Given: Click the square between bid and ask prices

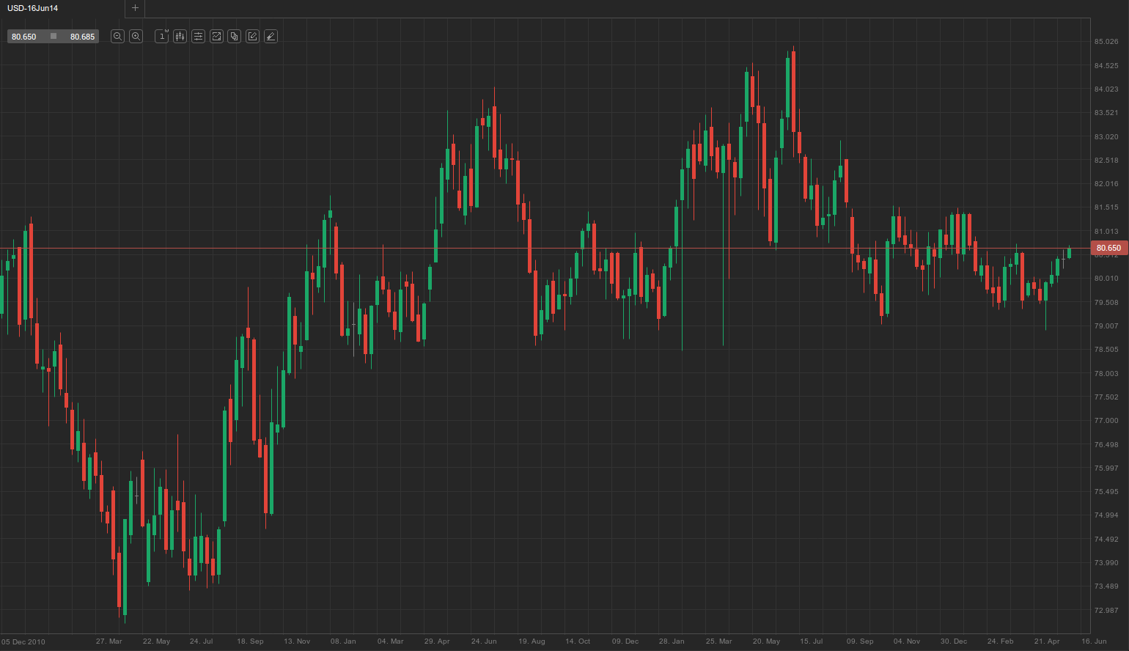Looking at the screenshot, I should coord(54,37).
